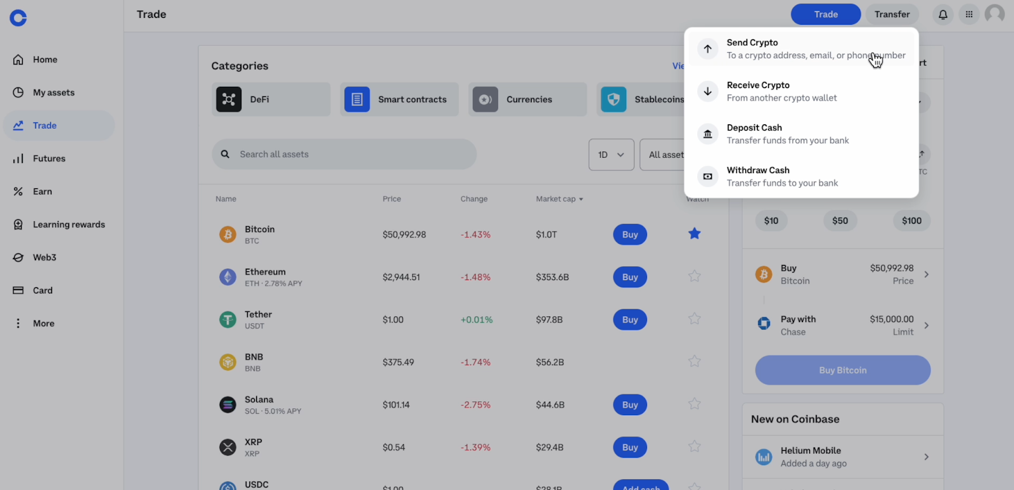Open the apps grid icon
1014x490 pixels.
click(x=969, y=14)
